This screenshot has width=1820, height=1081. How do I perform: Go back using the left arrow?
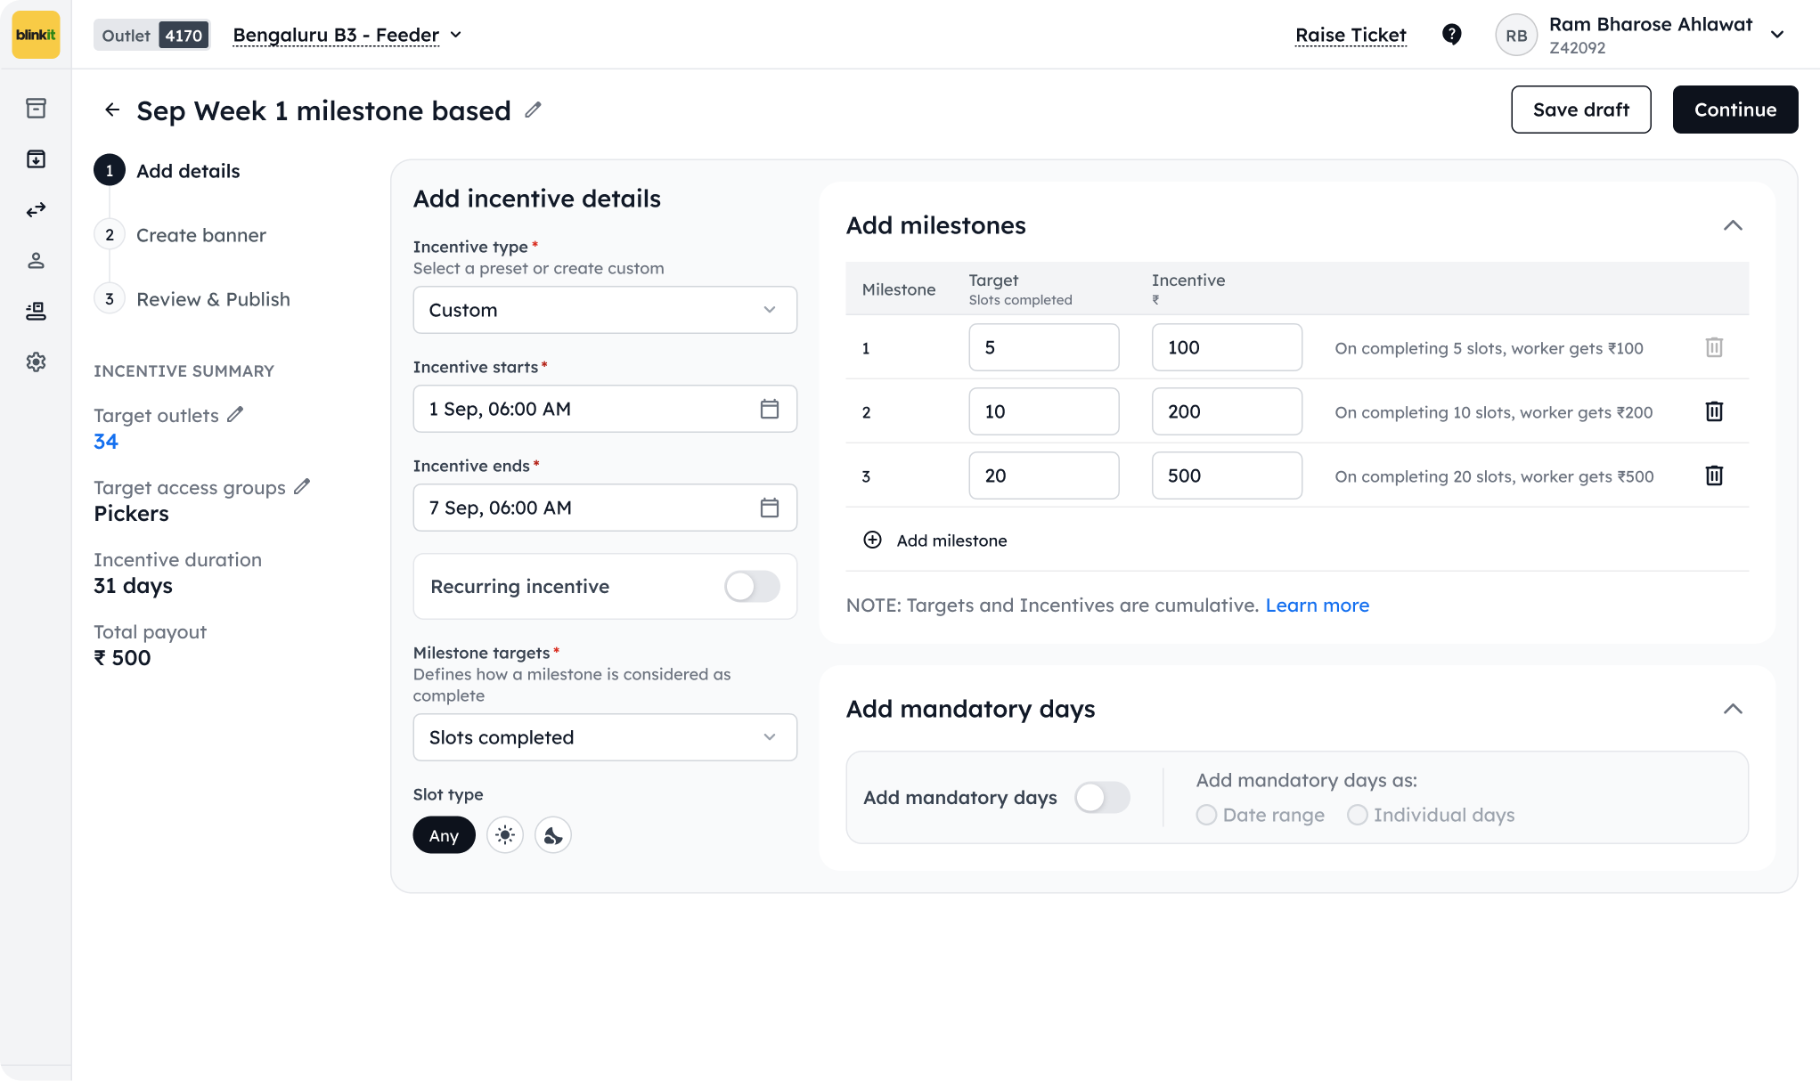pyautogui.click(x=112, y=110)
